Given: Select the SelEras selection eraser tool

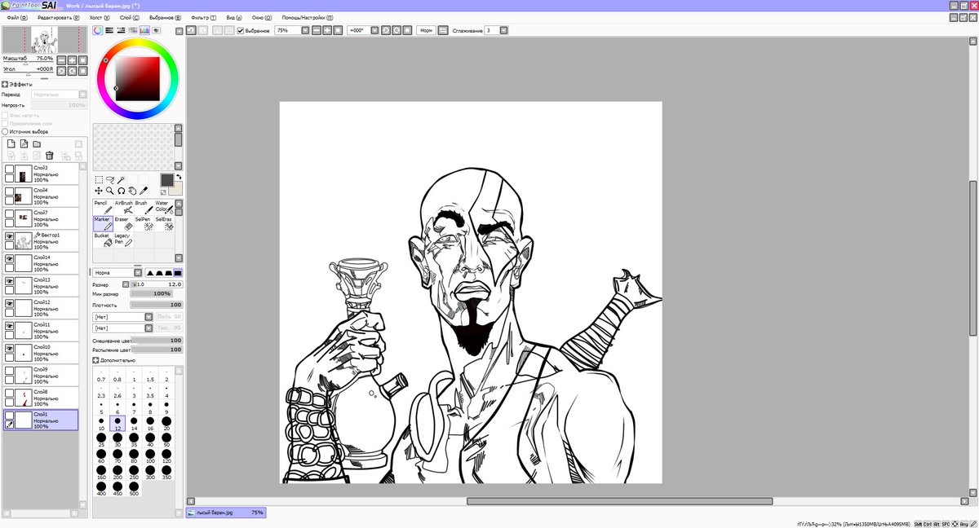Looking at the screenshot, I should coord(164,223).
